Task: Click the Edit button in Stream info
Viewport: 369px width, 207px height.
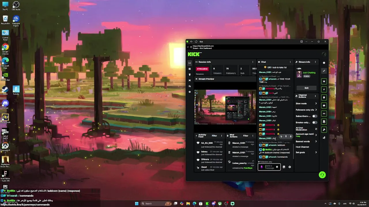Action: pos(306,88)
